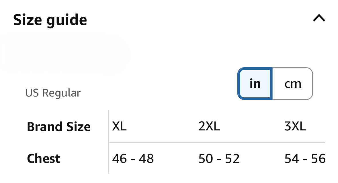Select the inches unit toggle
This screenshot has width=338, height=183.
[x=255, y=84]
